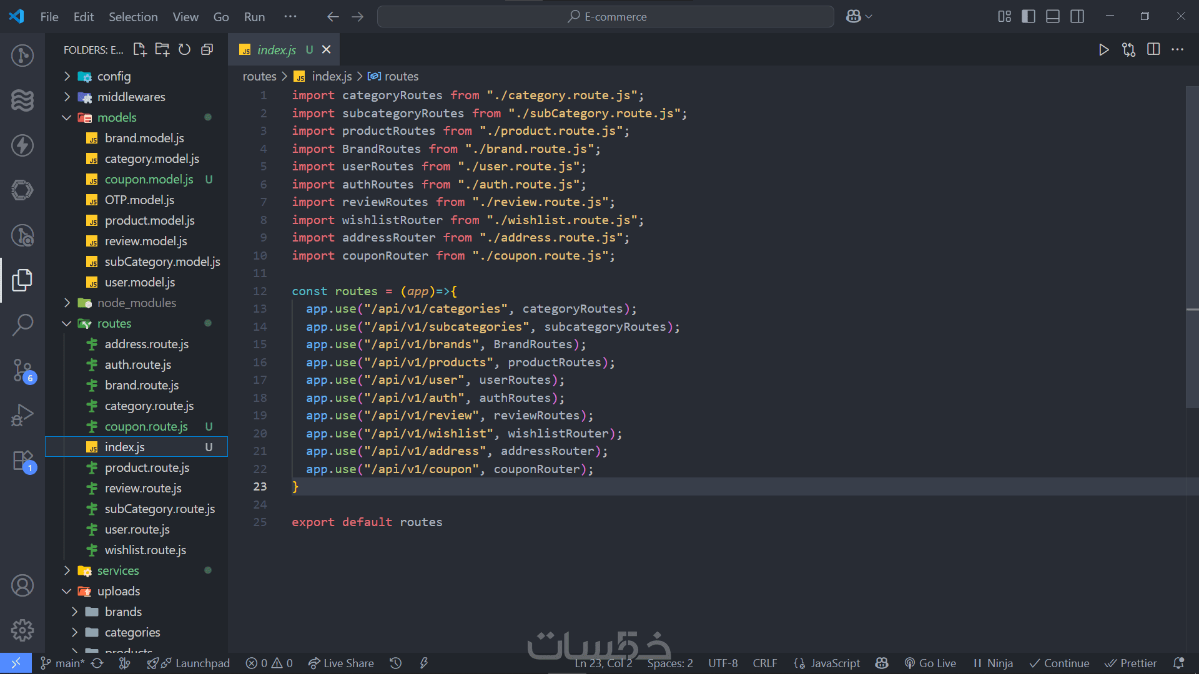Open the Search view in activity bar
This screenshot has height=674, width=1199.
[x=22, y=325]
